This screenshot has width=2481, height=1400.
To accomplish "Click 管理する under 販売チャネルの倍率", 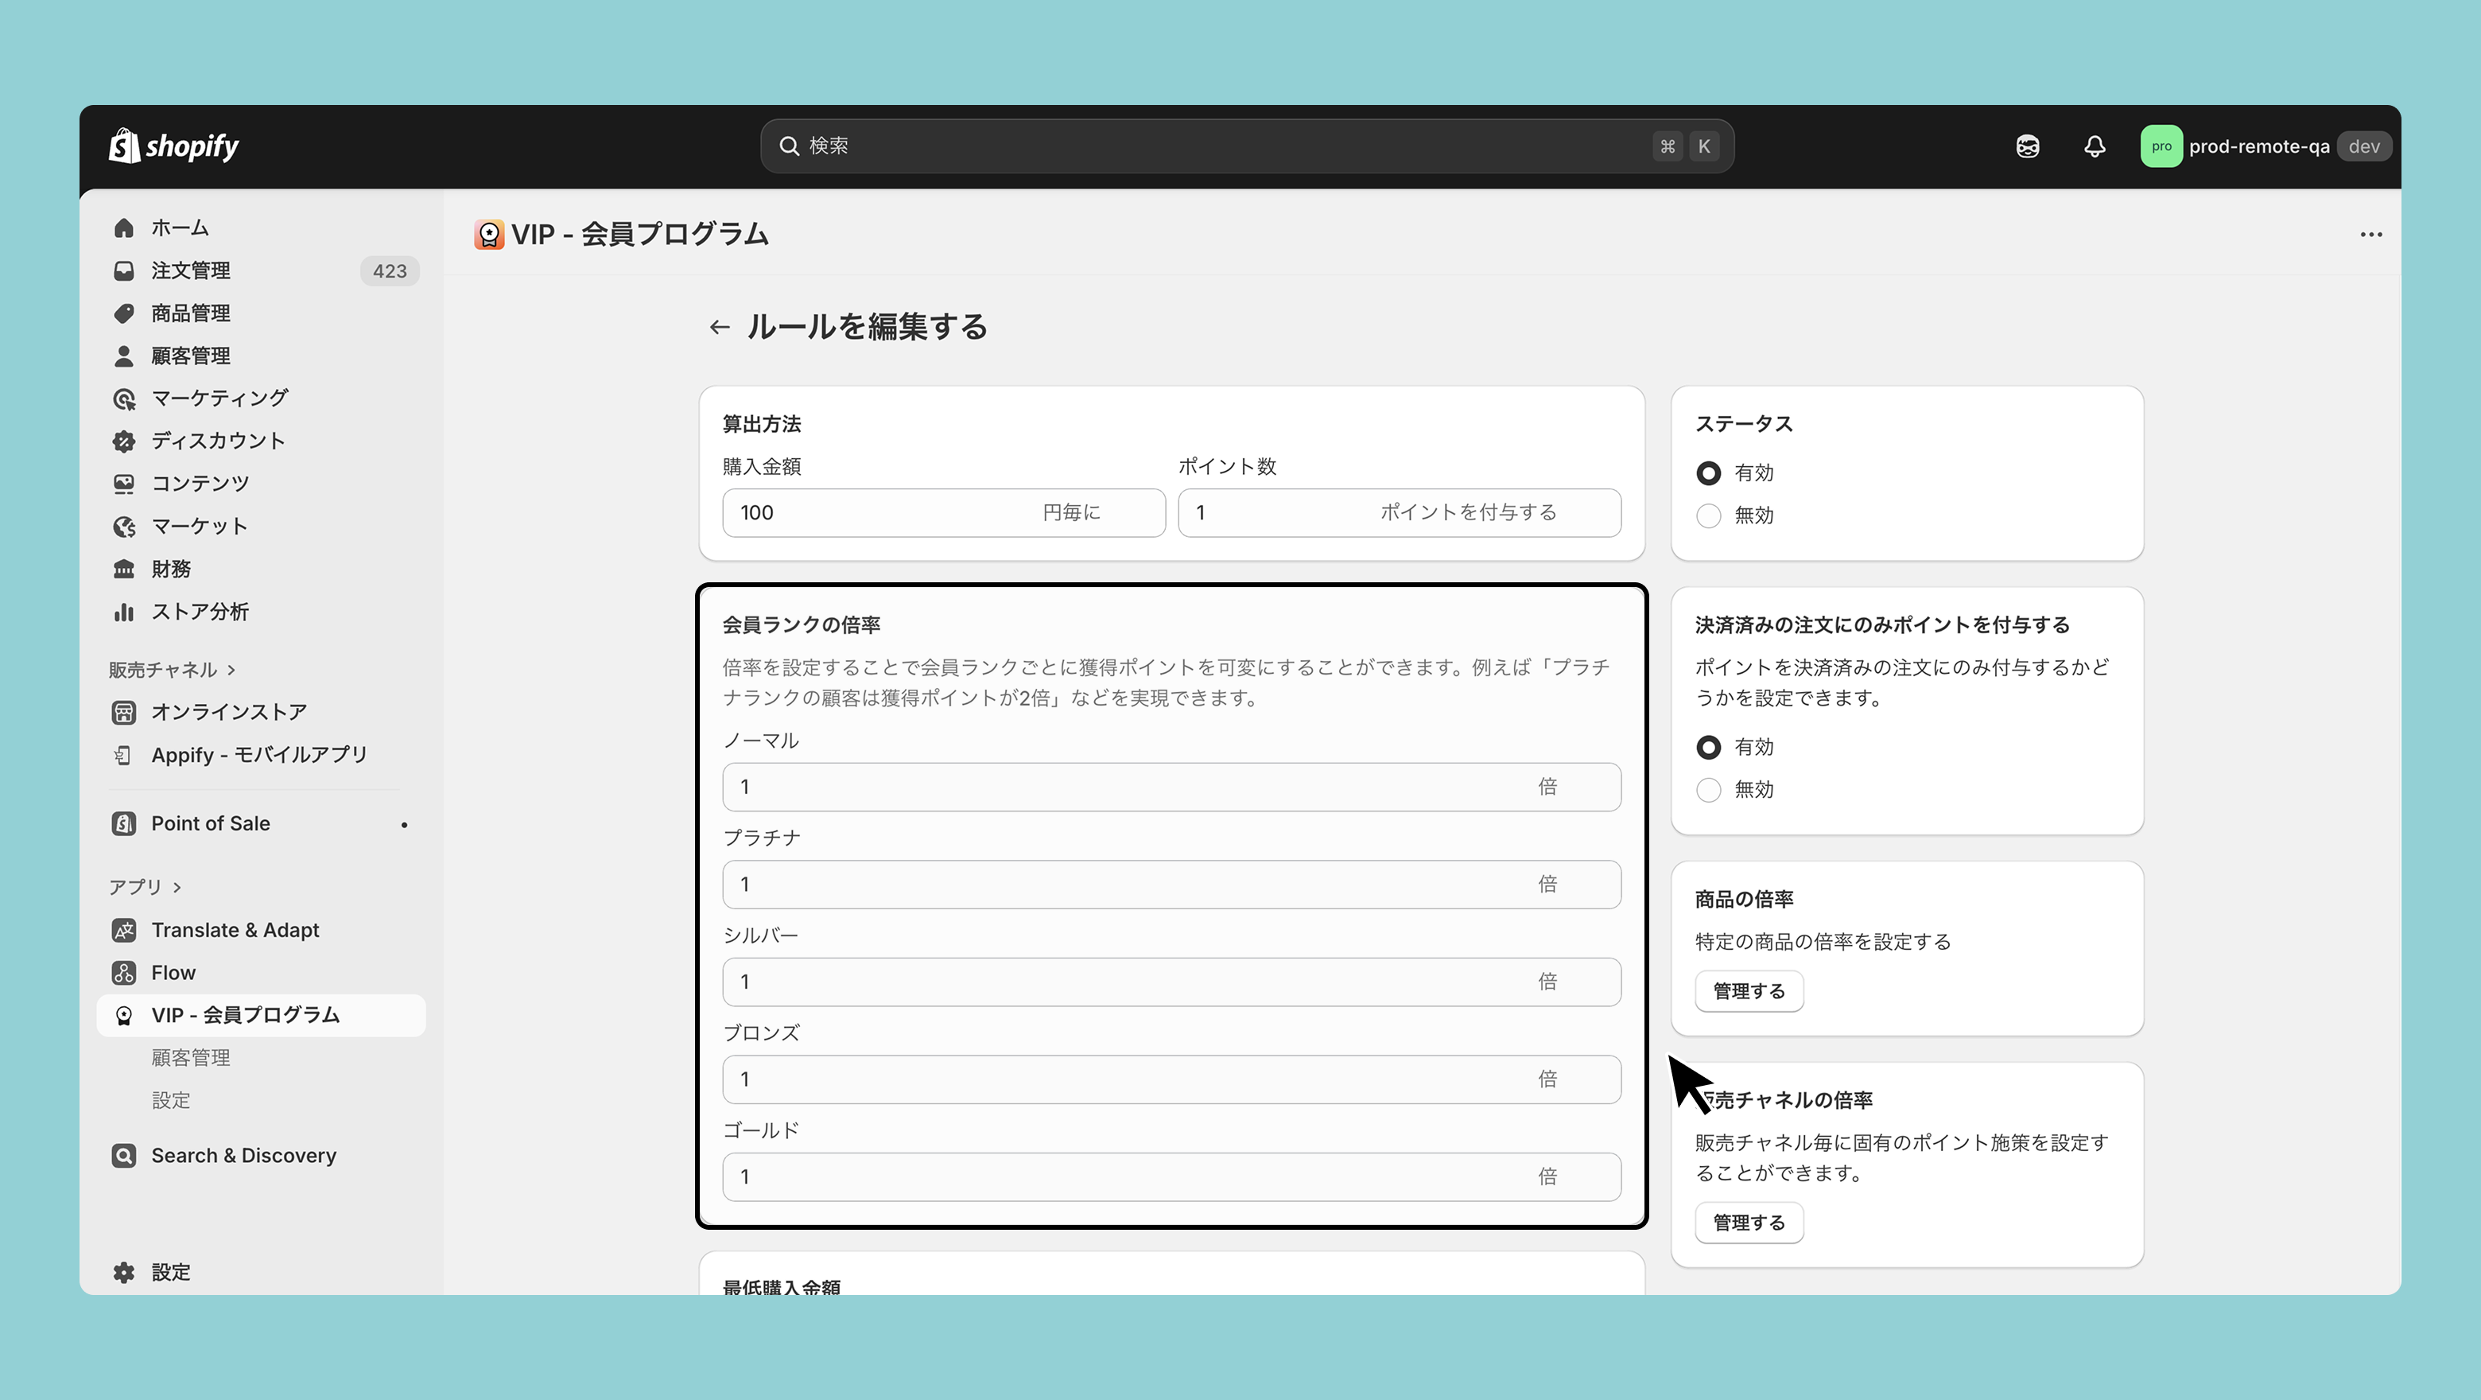I will [x=1748, y=1223].
